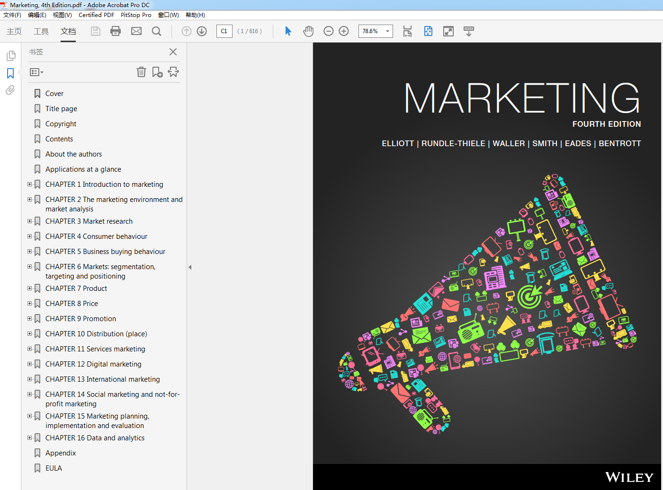
Task: Open the Title page bookmark
Action: tap(61, 109)
